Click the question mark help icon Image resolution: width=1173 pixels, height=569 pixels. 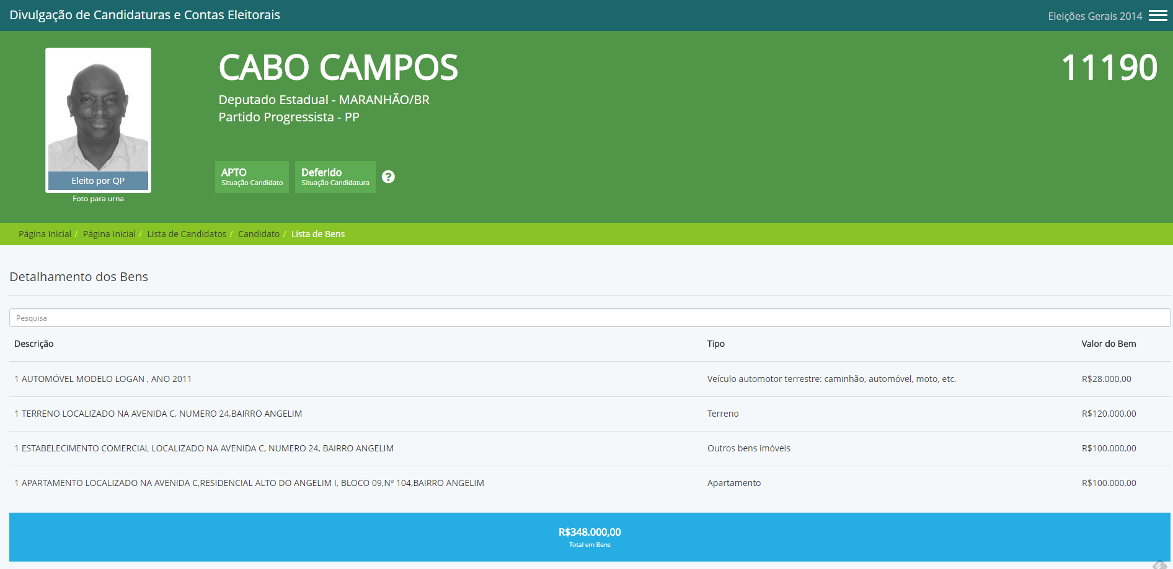(x=388, y=177)
